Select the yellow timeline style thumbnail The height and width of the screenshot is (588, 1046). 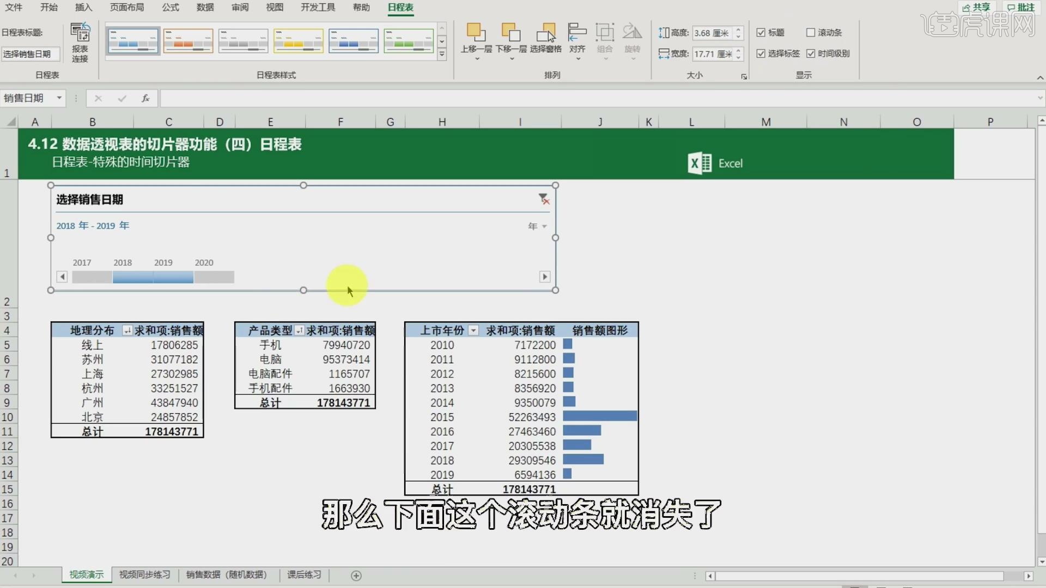coord(298,41)
